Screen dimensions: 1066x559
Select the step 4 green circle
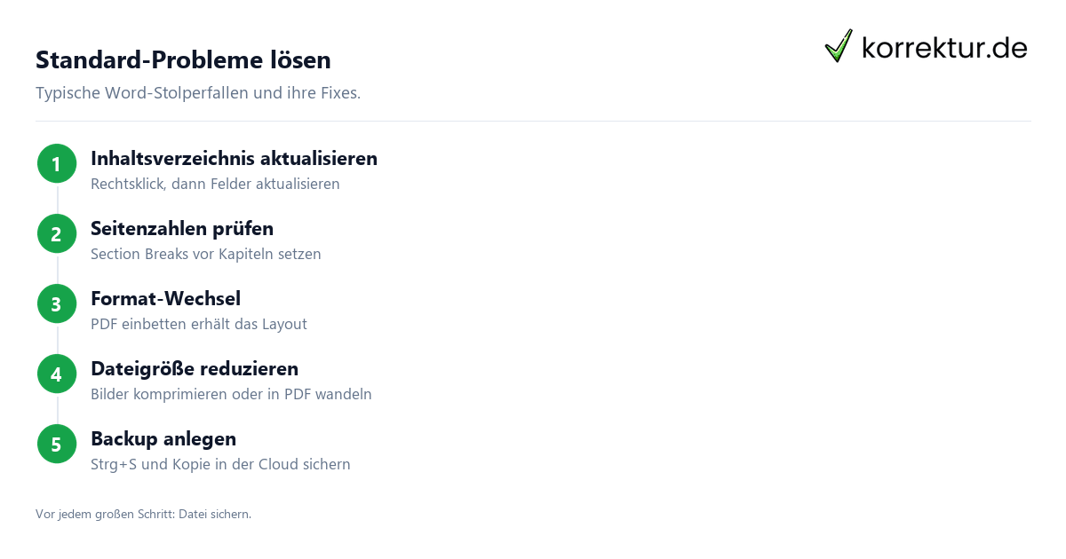point(57,374)
